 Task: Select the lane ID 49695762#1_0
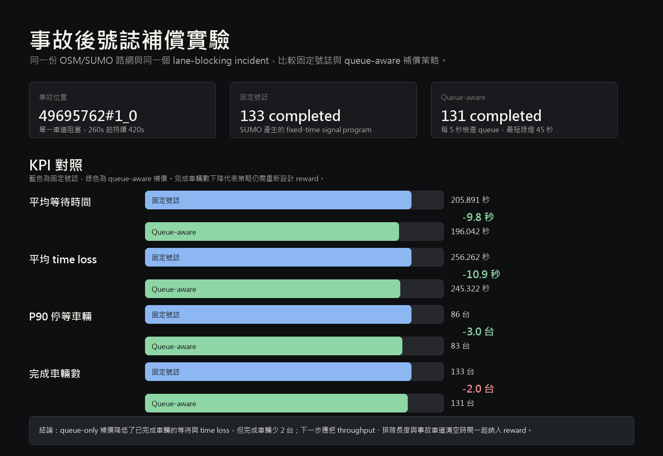(88, 116)
